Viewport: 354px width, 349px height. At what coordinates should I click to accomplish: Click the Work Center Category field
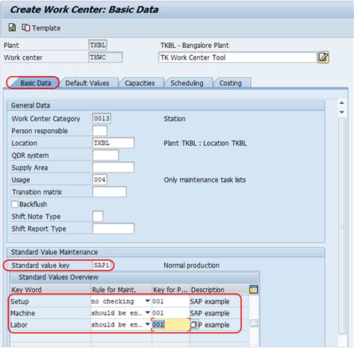tap(102, 118)
